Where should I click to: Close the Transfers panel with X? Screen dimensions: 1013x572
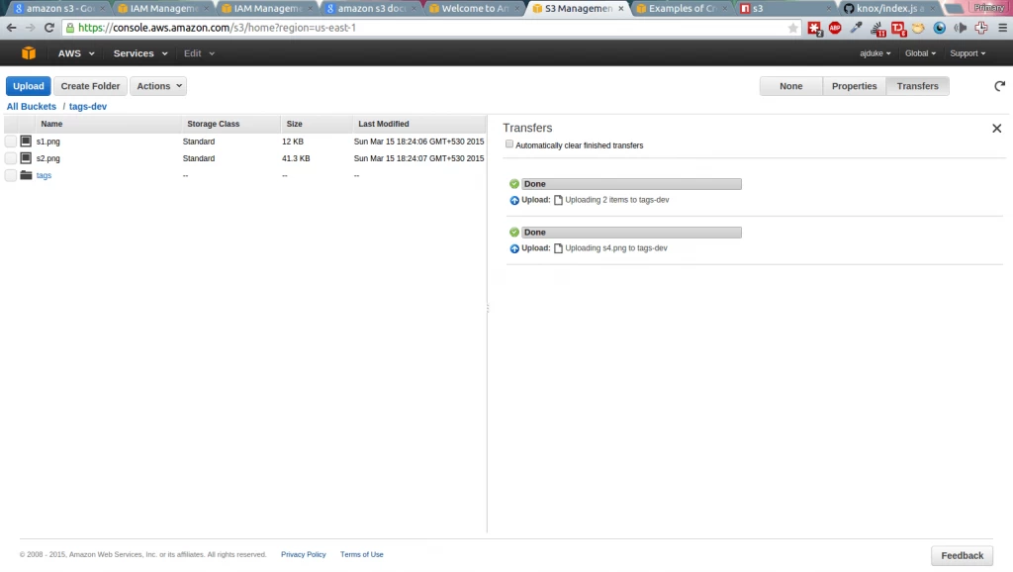pyautogui.click(x=997, y=129)
